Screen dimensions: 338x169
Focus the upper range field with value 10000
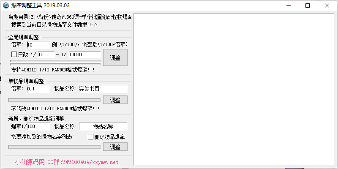85,55
